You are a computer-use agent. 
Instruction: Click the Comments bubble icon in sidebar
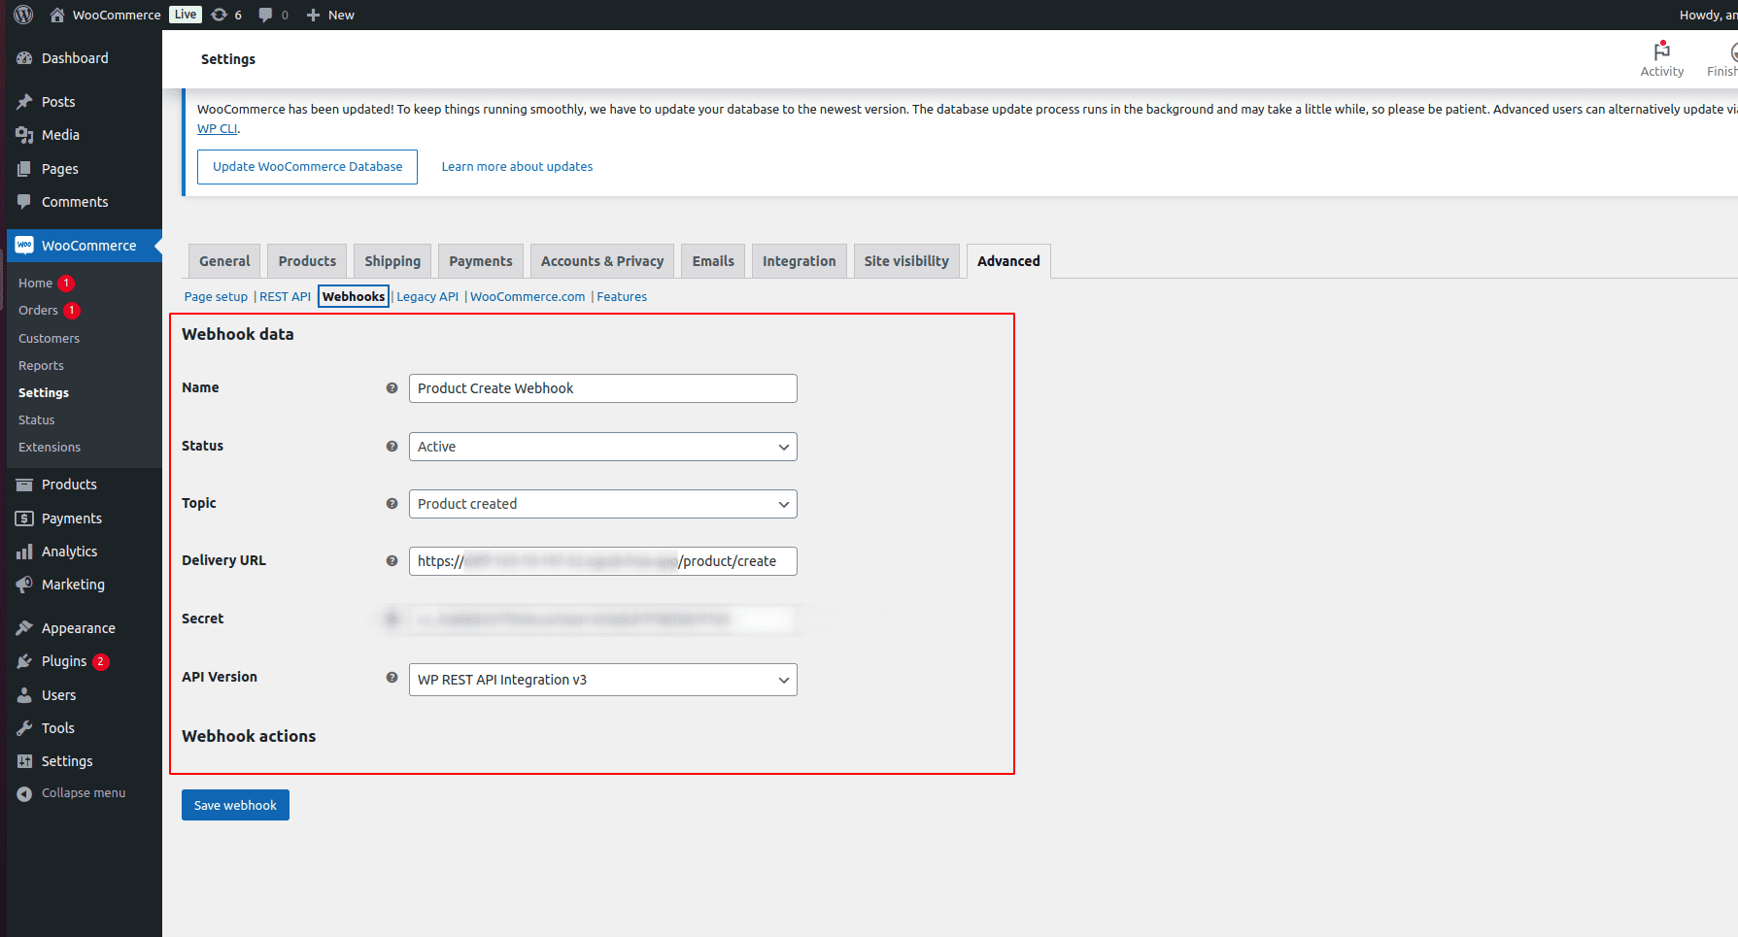24,202
